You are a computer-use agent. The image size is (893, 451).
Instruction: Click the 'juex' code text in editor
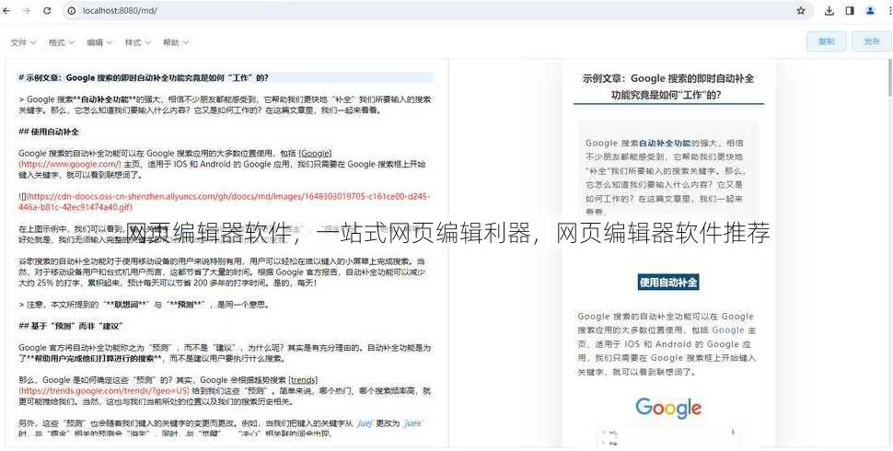click(x=413, y=423)
